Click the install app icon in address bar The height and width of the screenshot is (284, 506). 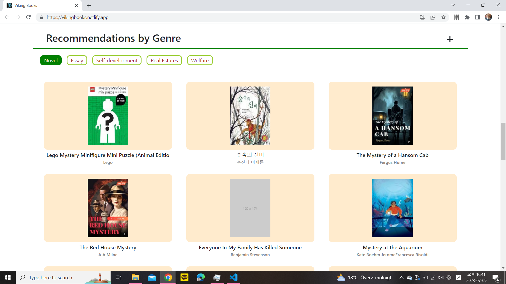422,17
